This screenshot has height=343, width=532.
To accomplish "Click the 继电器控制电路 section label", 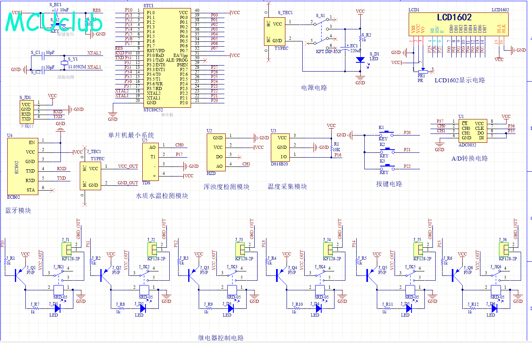I will coord(221,338).
